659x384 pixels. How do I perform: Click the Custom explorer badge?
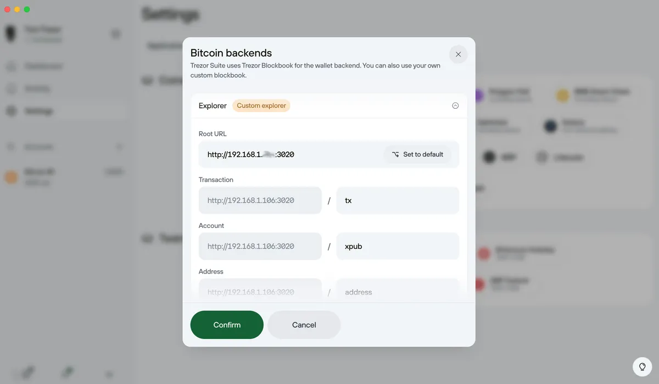click(x=261, y=105)
